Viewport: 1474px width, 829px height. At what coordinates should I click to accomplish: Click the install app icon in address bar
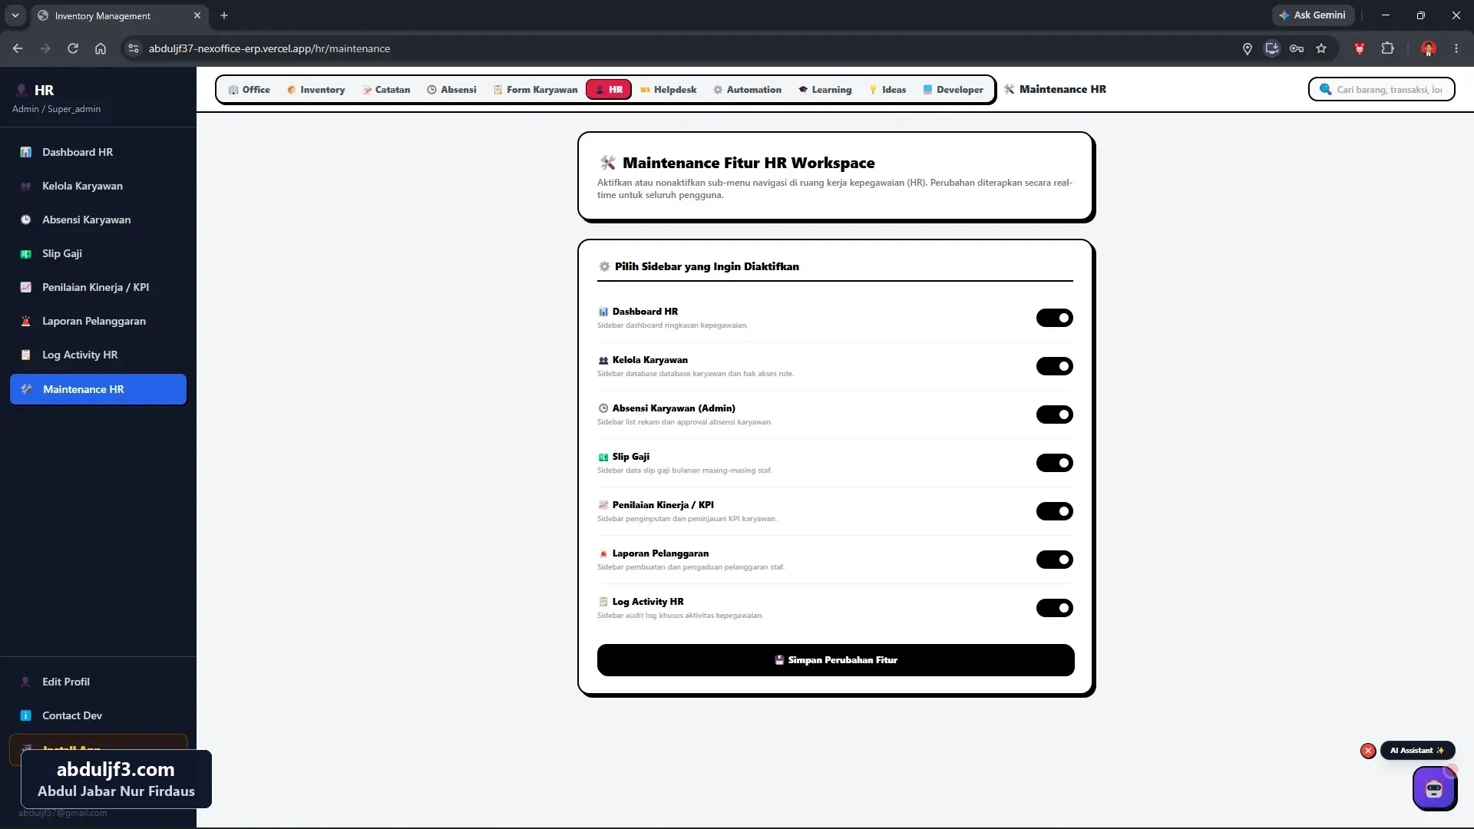tap(1272, 48)
